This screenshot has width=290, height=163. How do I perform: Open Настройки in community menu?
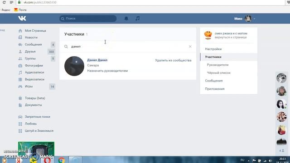click(213, 49)
